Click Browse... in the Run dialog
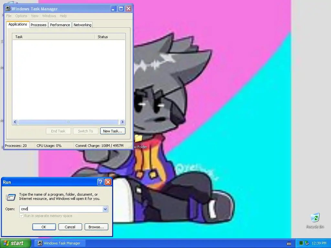The image size is (331, 248). [x=96, y=227]
